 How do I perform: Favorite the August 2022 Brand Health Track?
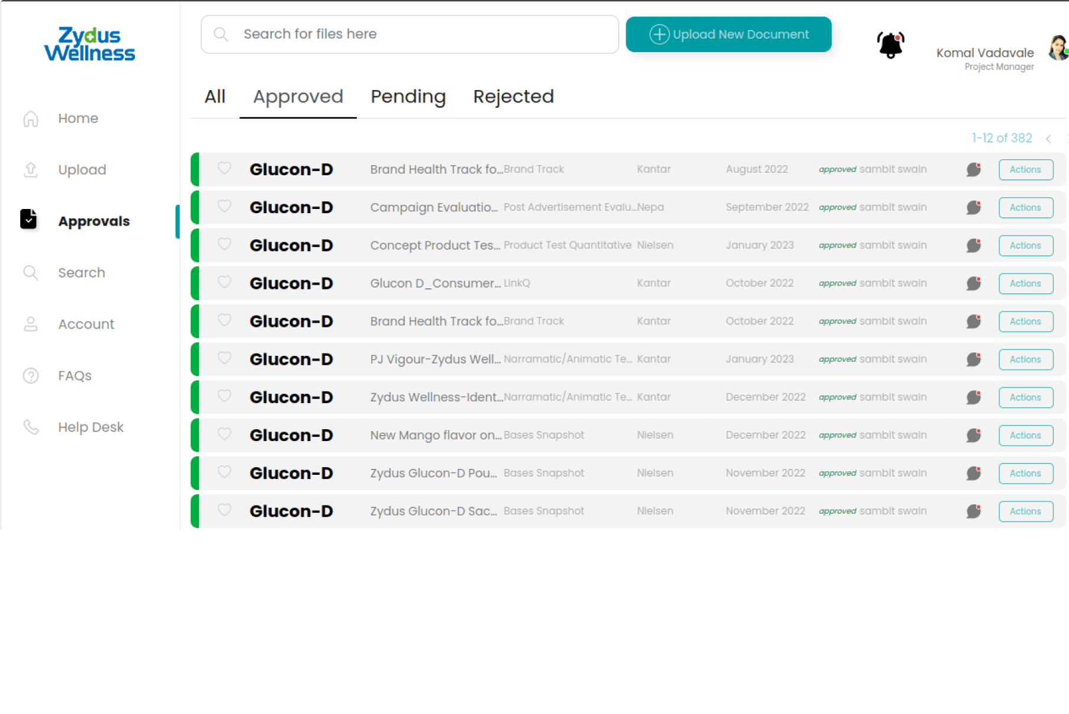224,168
